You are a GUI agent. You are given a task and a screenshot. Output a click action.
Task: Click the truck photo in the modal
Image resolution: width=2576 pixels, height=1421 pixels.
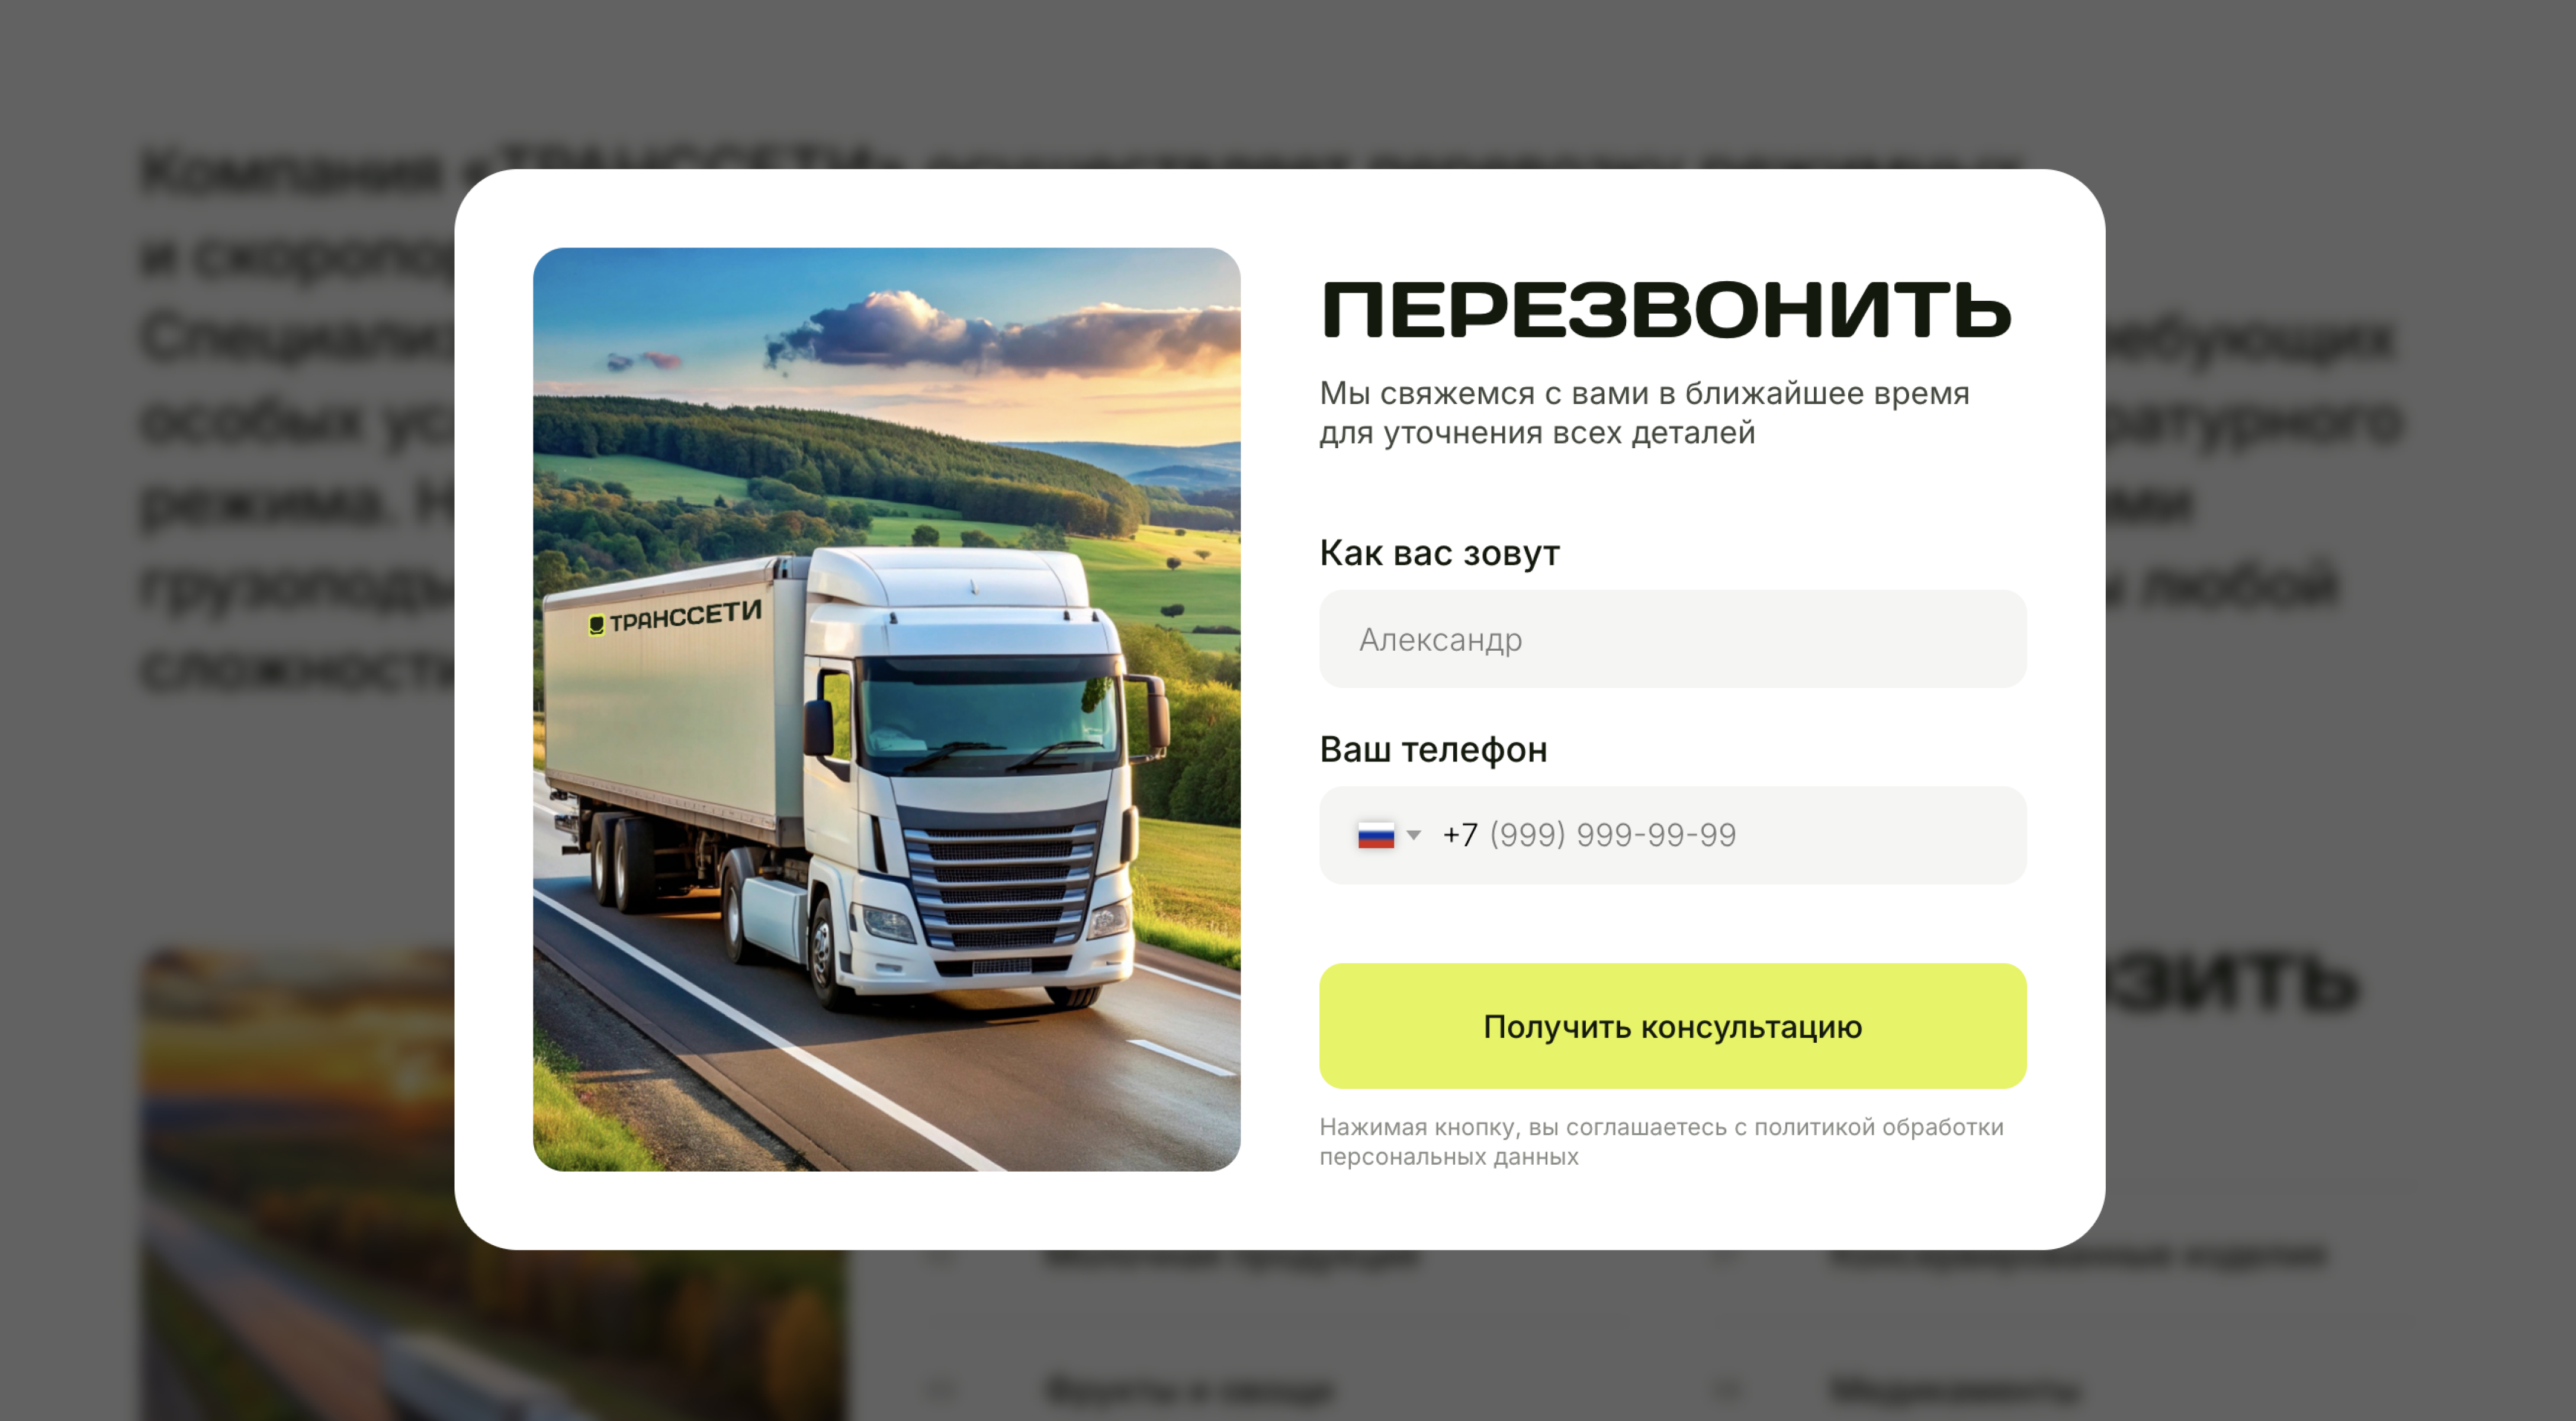point(886,709)
